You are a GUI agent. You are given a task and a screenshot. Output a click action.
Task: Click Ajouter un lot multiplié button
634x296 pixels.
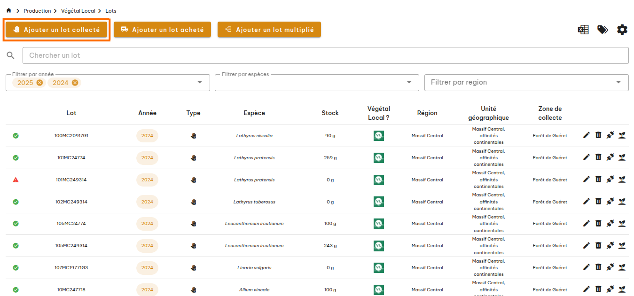pos(269,30)
